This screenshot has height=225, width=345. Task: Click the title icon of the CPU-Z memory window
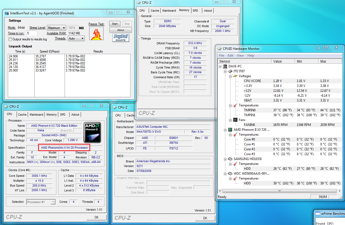tap(139, 2)
